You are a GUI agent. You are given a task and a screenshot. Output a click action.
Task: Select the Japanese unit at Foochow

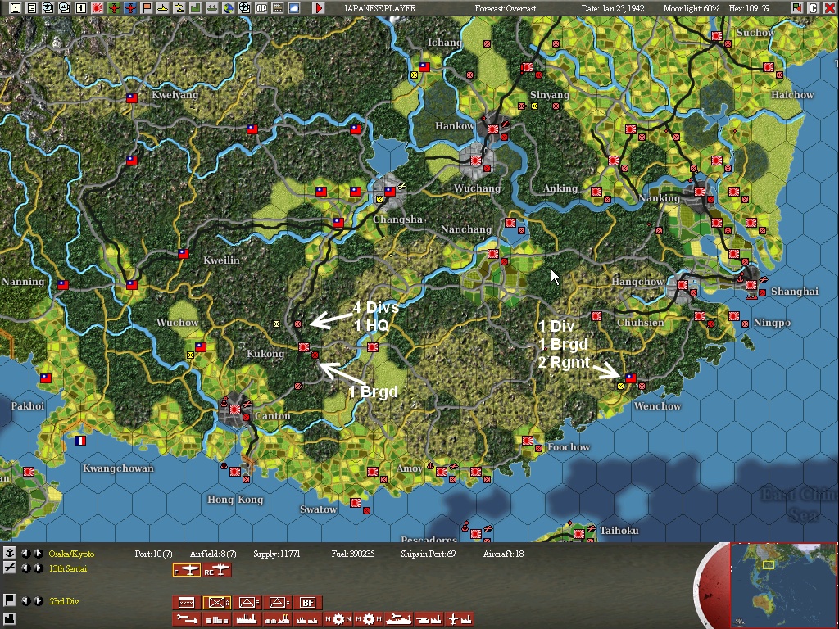click(x=528, y=441)
